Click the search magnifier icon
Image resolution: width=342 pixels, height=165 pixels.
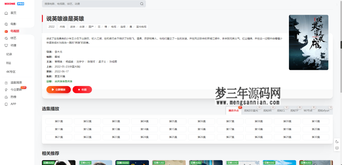[x=142, y=4]
